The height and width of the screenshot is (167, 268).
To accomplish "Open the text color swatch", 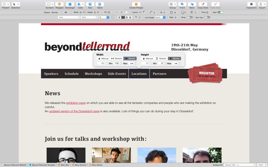I will pyautogui.click(x=113, y=17).
